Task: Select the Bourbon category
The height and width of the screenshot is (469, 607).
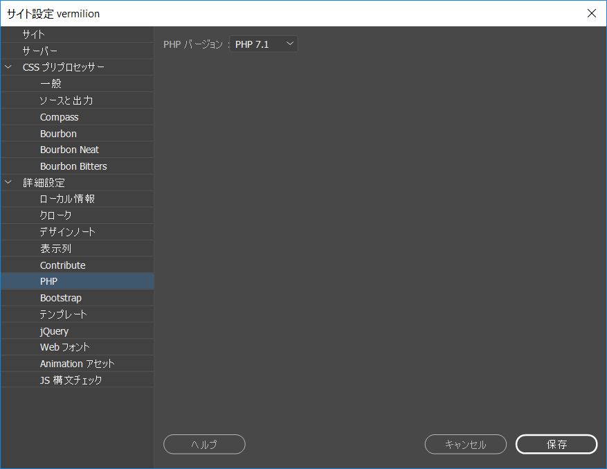Action: [58, 133]
